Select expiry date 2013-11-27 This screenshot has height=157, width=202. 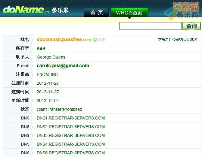point(48,92)
